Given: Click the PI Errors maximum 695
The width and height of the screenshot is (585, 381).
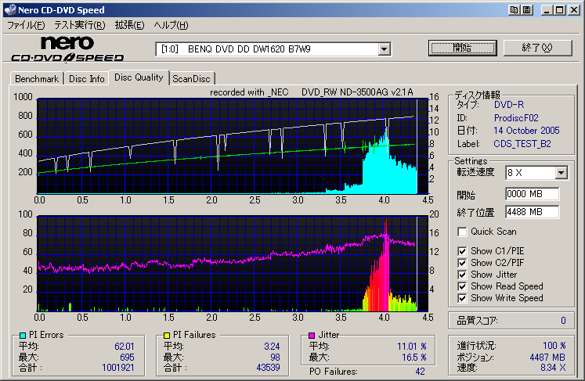Looking at the screenshot, I should [127, 358].
